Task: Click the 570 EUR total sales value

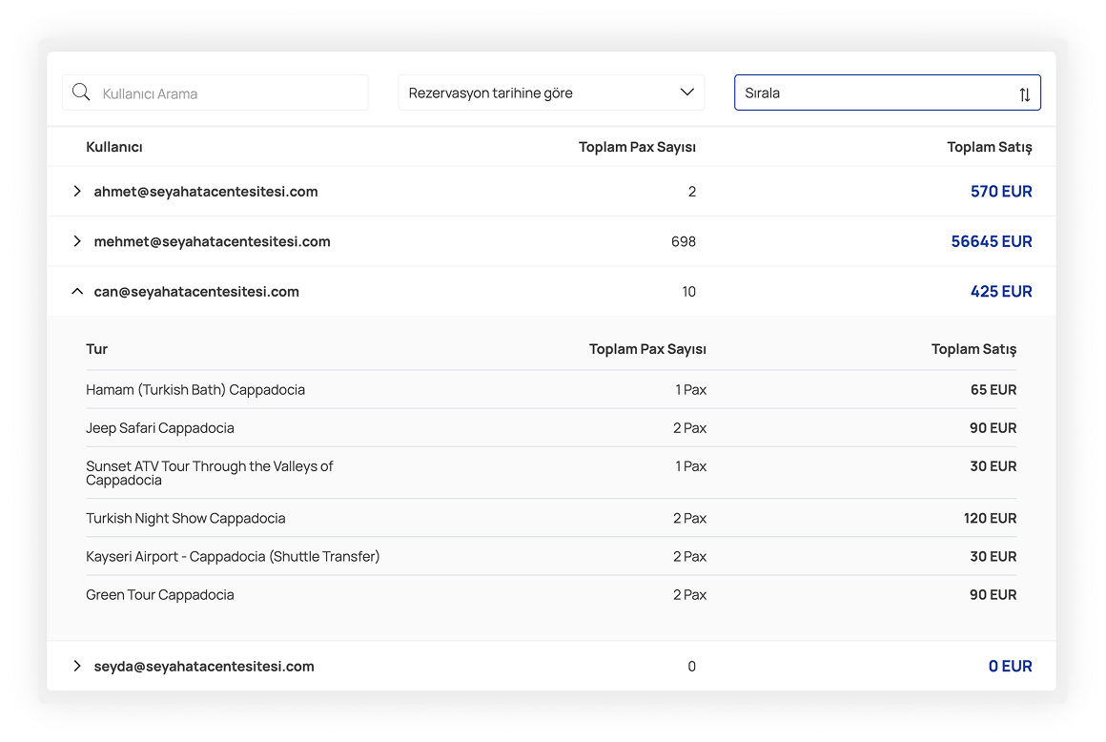Action: 1000,192
